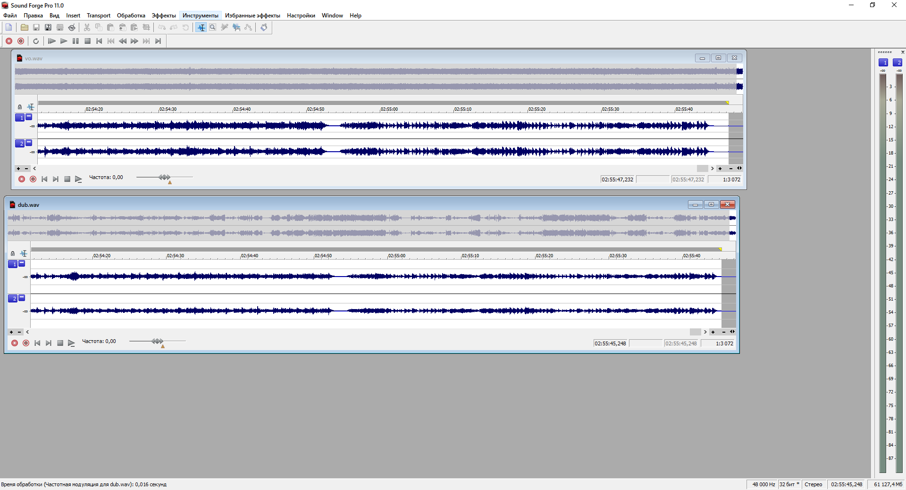Viewport: 906px width, 490px height.
Task: Adjust the Частота scrub slider in vo.wav
Action: click(164, 177)
